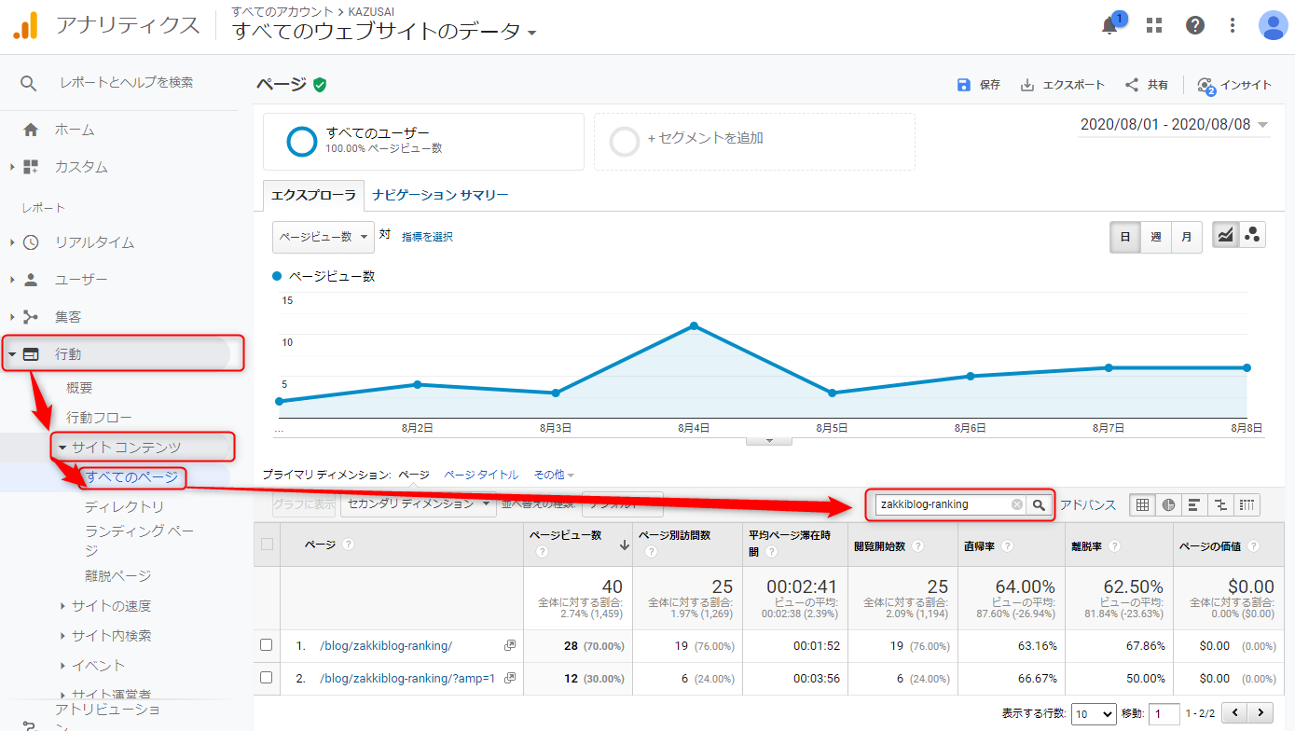Check the select-all rows checkbox
Image resolution: width=1295 pixels, height=731 pixels.
268,544
